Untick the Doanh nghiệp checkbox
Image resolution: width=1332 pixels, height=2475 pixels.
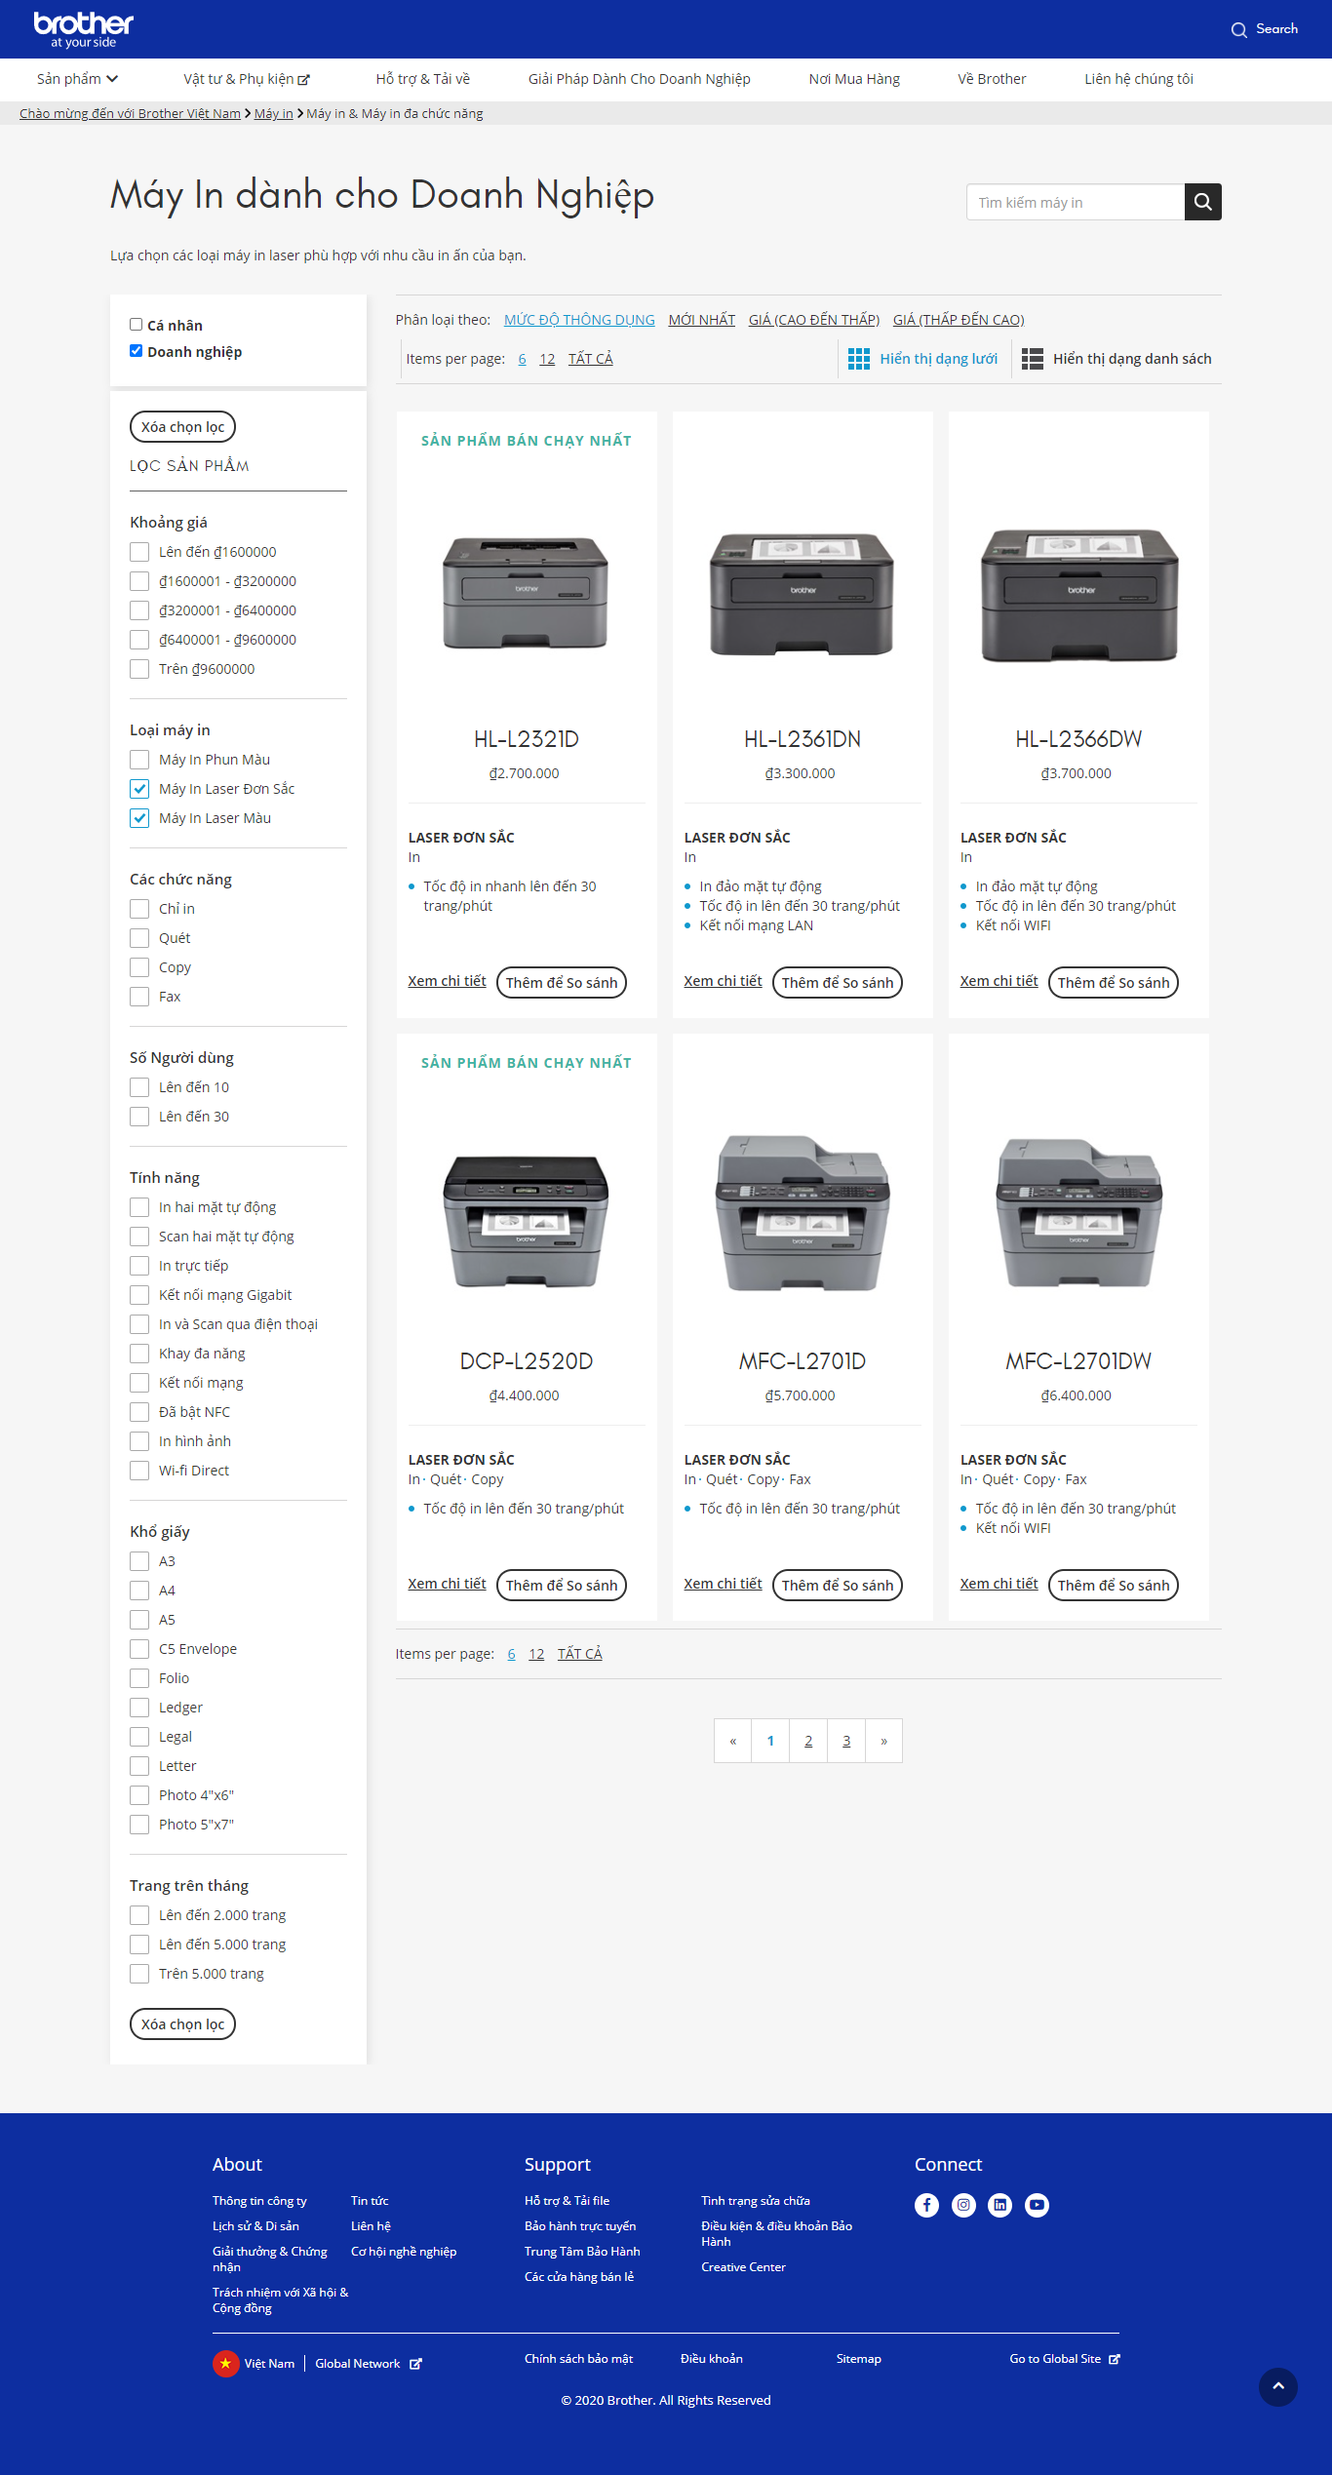point(137,351)
